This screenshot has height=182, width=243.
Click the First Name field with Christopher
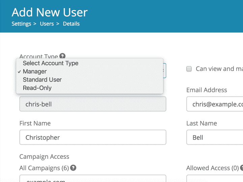pos(92,138)
